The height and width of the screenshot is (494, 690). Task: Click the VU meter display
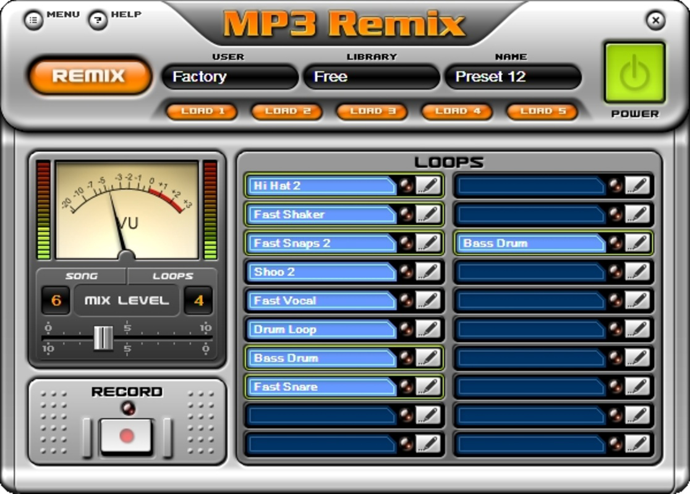point(127,210)
